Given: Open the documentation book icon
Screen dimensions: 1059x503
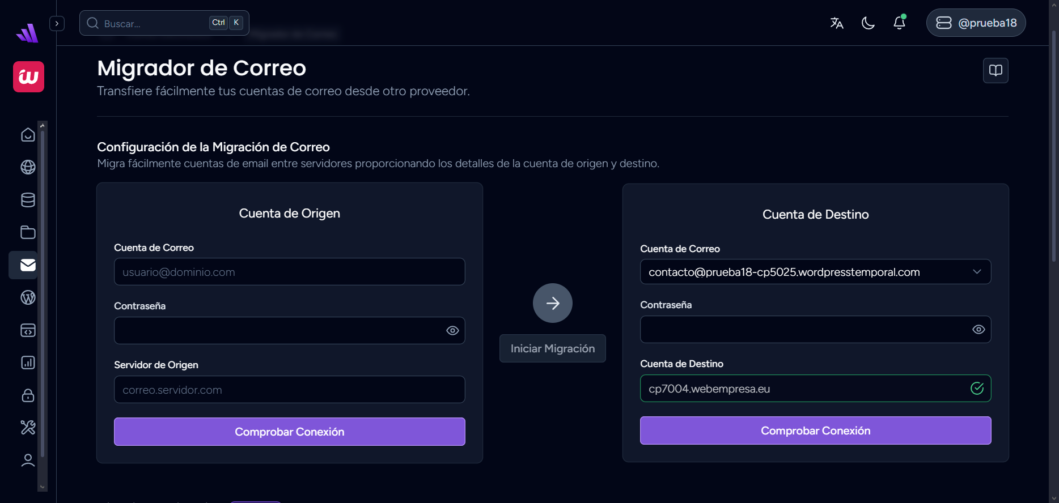Looking at the screenshot, I should pyautogui.click(x=996, y=70).
